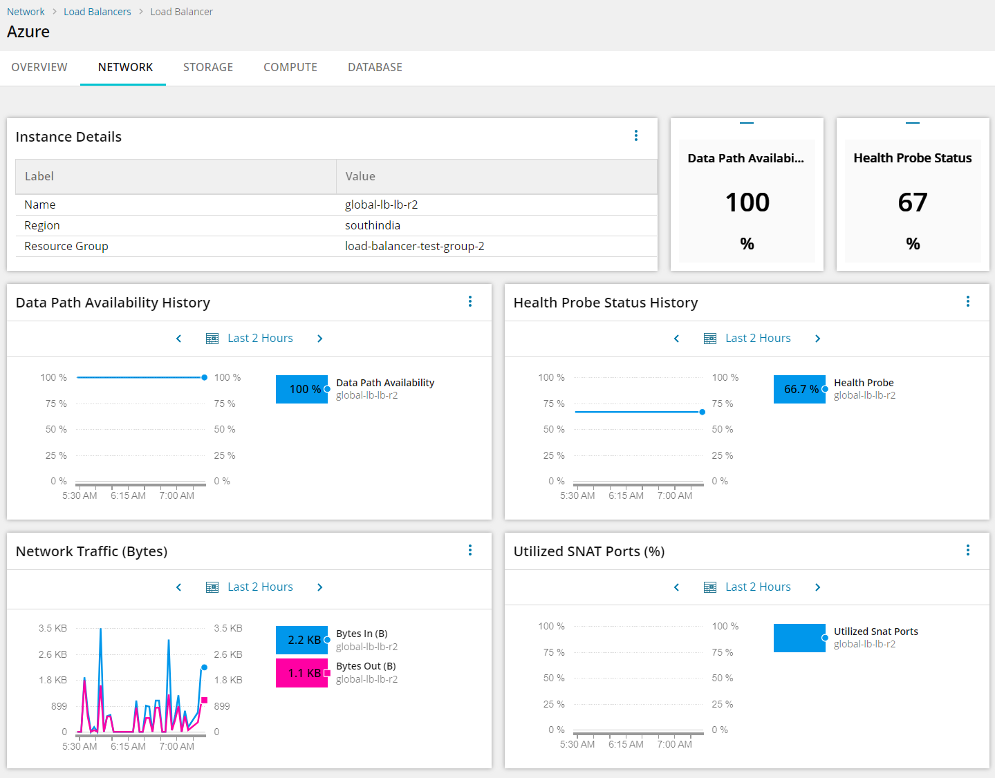The height and width of the screenshot is (778, 995).
Task: Select global-lb-lb-r2 name value cell
Action: coord(497,205)
